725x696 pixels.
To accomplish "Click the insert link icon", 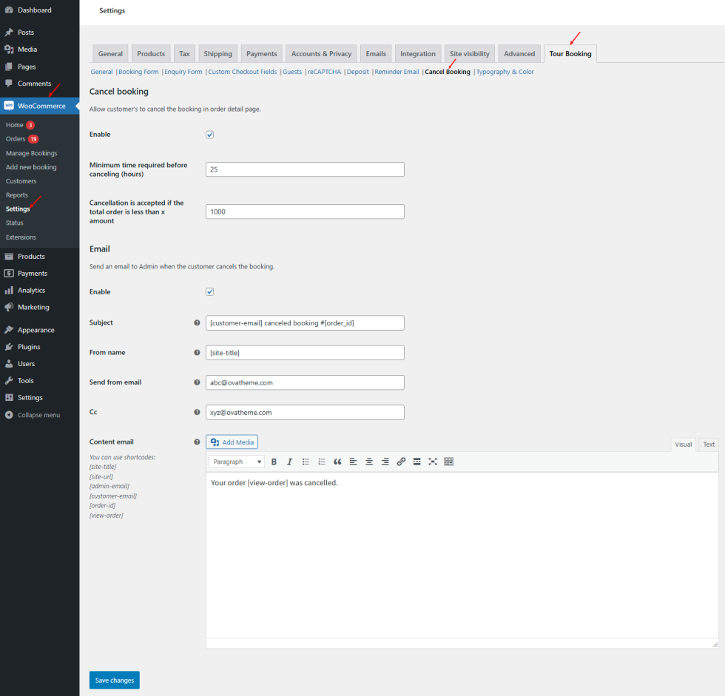I will 401,462.
